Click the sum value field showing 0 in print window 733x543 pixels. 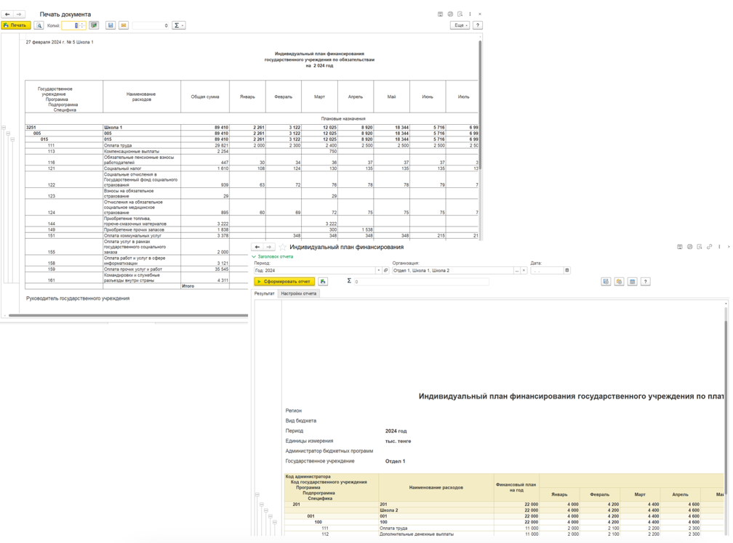pyautogui.click(x=151, y=25)
